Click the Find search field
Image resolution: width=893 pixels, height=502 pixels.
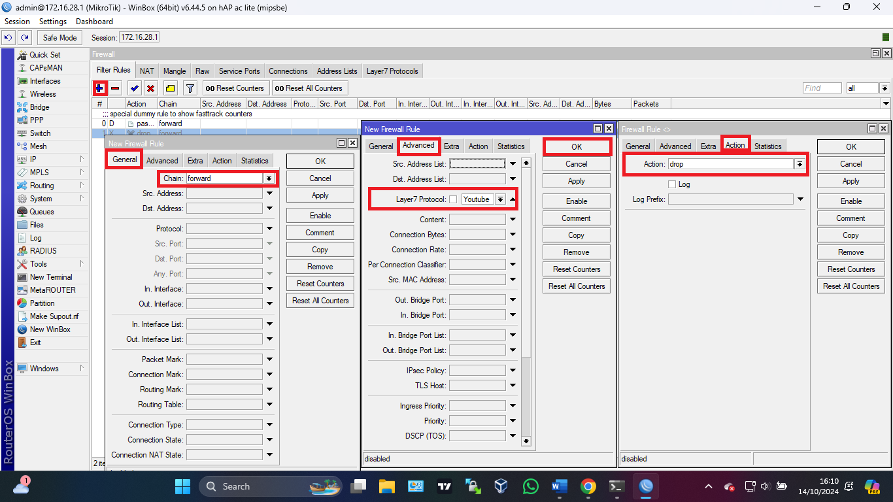[x=822, y=88]
